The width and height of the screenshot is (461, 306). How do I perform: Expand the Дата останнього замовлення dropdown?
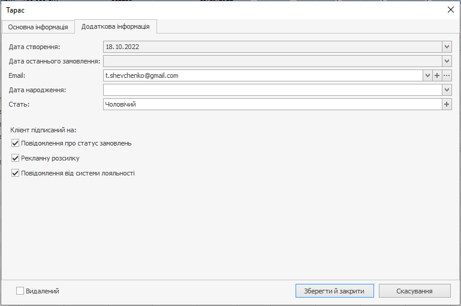tap(447, 61)
